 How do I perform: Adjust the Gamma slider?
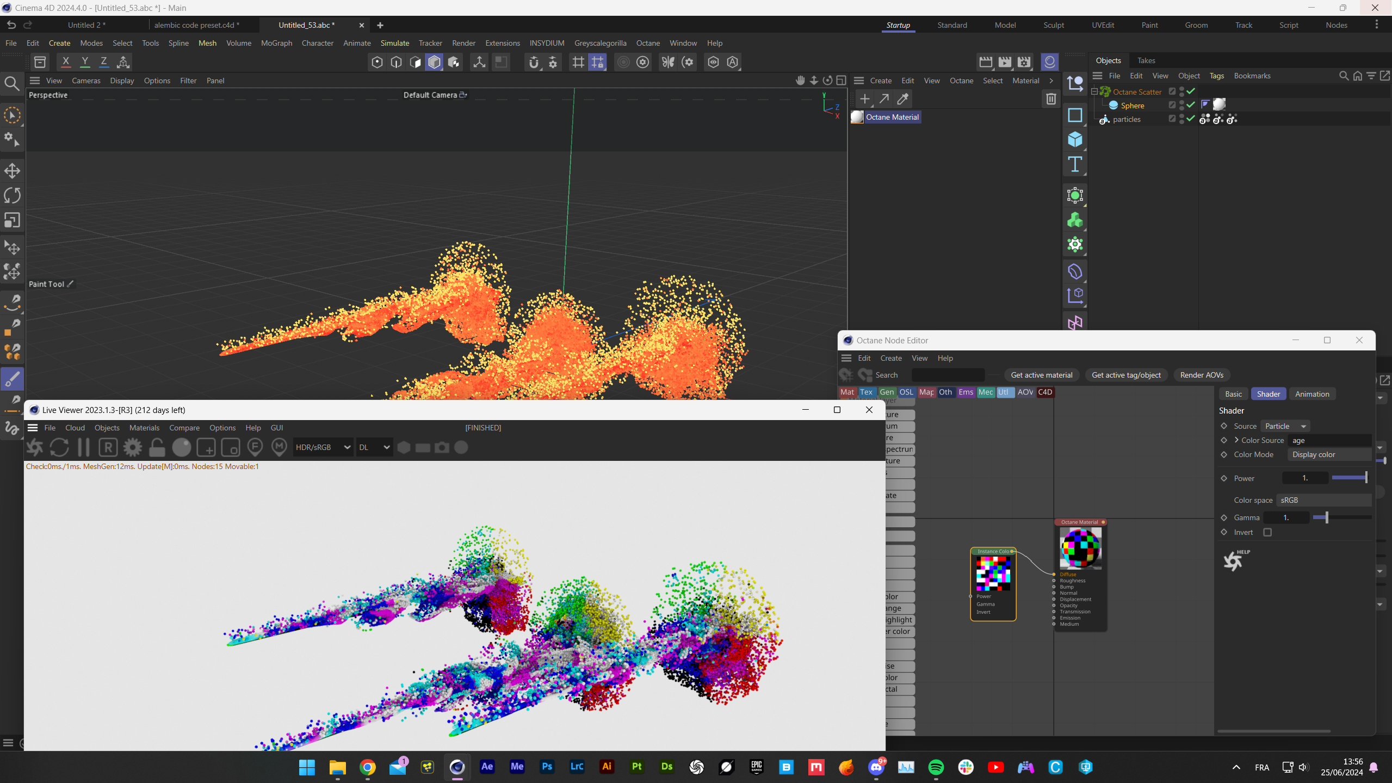pos(1327,517)
